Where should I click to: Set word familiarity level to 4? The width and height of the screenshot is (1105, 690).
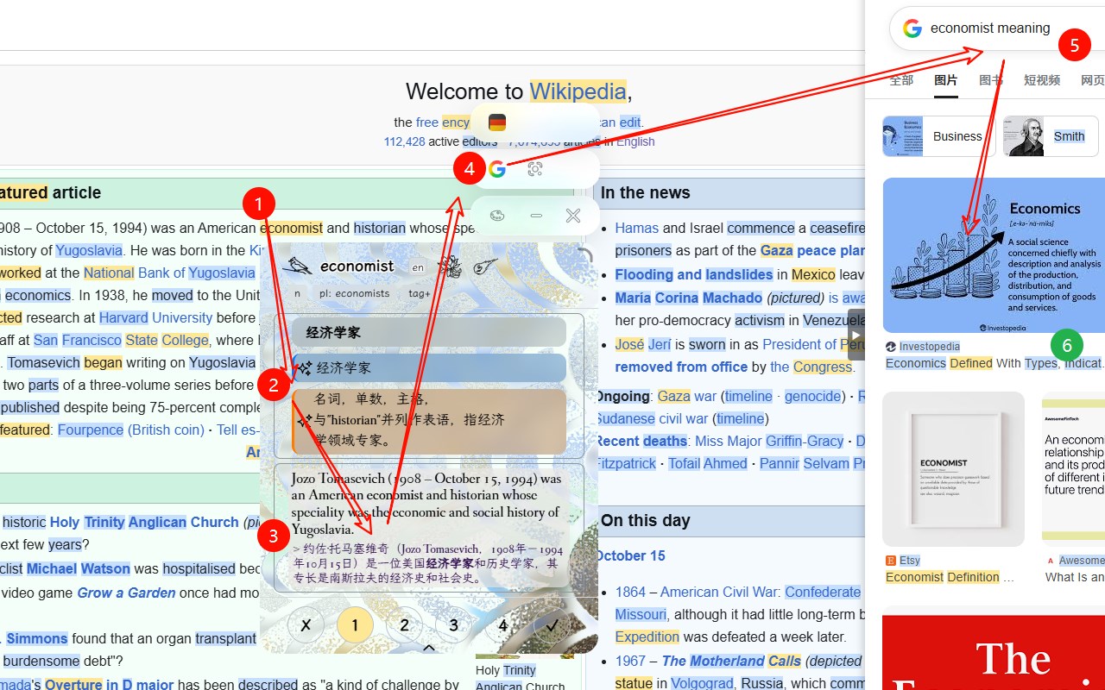tap(503, 625)
